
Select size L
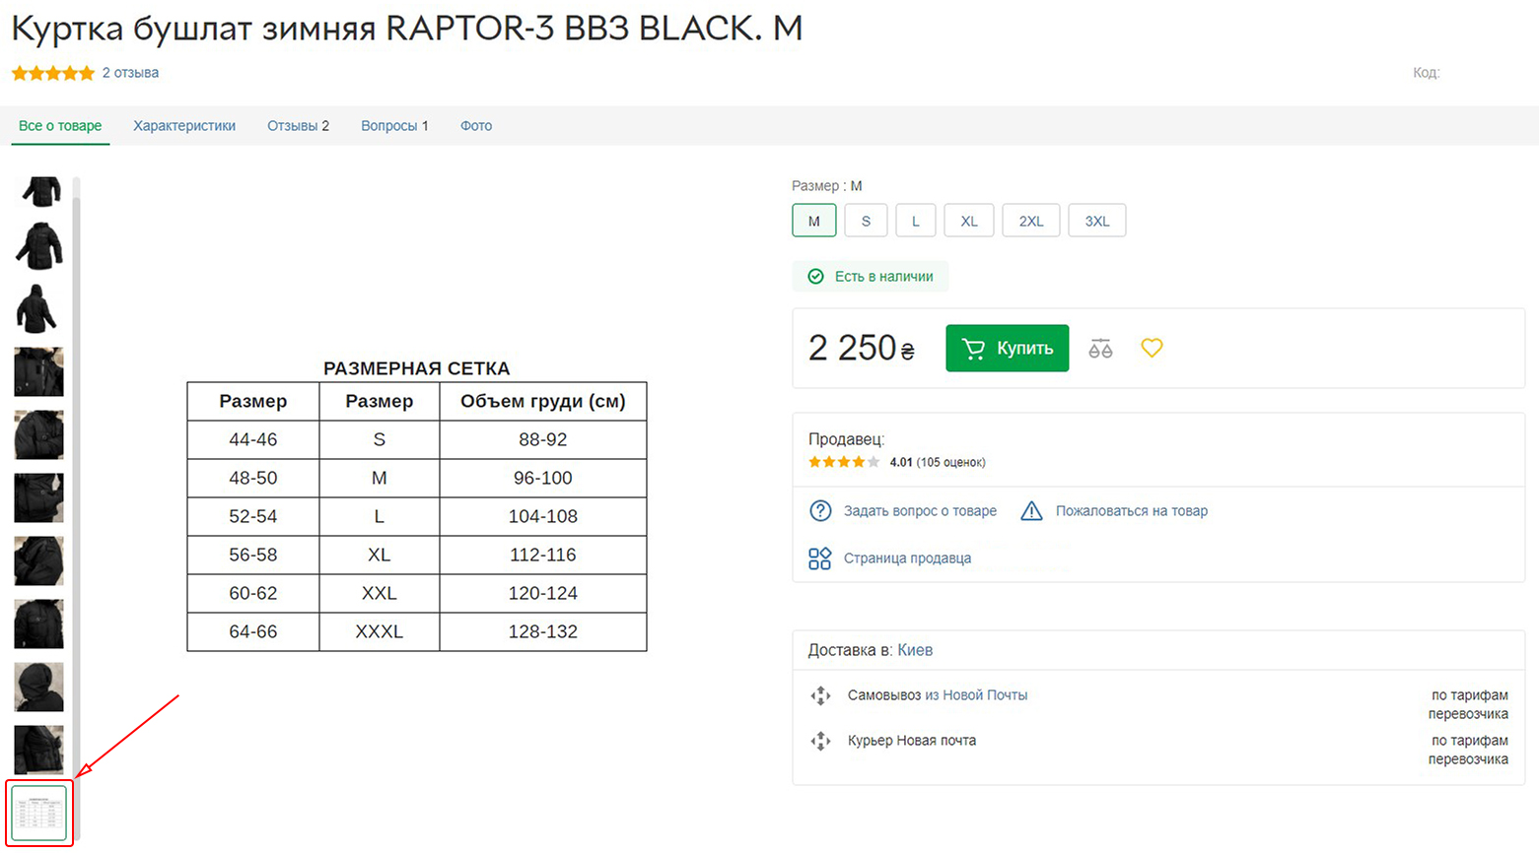click(x=916, y=221)
